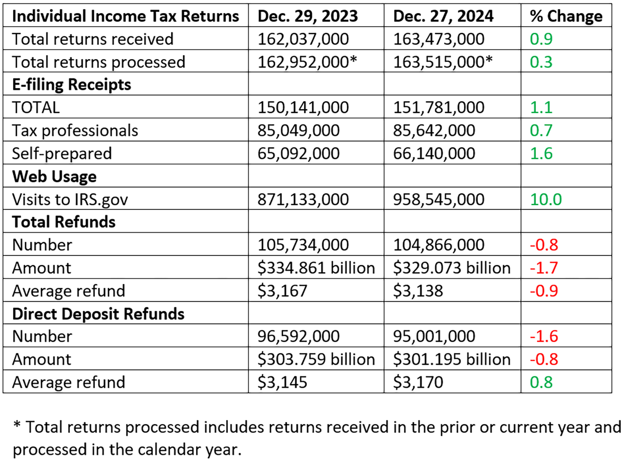The height and width of the screenshot is (461, 626).
Task: Select the 95,001,000 direct deposit number cell
Action: [x=434, y=337]
